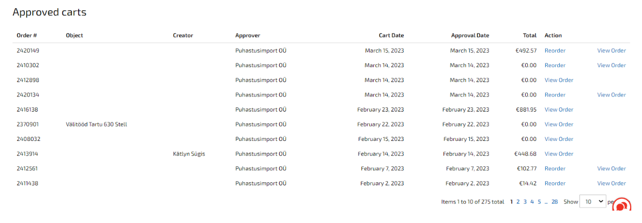View Order for Välitööd Tartu 630 Stell

[x=559, y=124]
